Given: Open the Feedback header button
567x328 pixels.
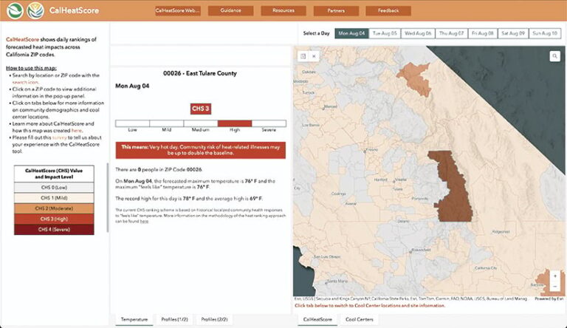Looking at the screenshot, I should coord(388,10).
